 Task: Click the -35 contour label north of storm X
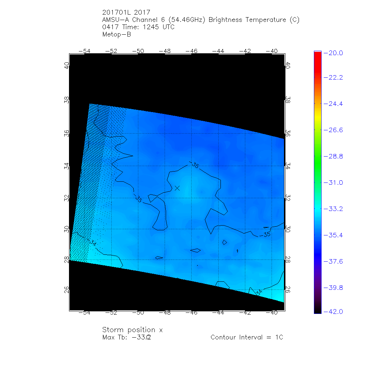(194, 165)
